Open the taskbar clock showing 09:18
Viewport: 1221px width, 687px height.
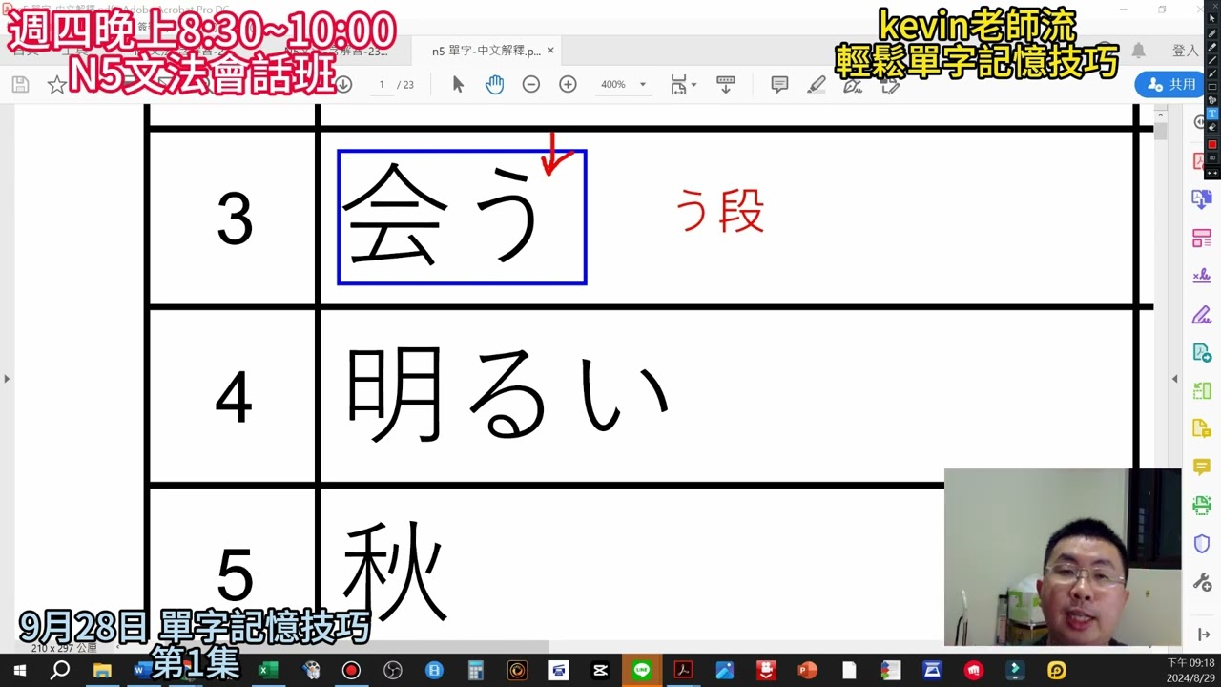pos(1190,670)
